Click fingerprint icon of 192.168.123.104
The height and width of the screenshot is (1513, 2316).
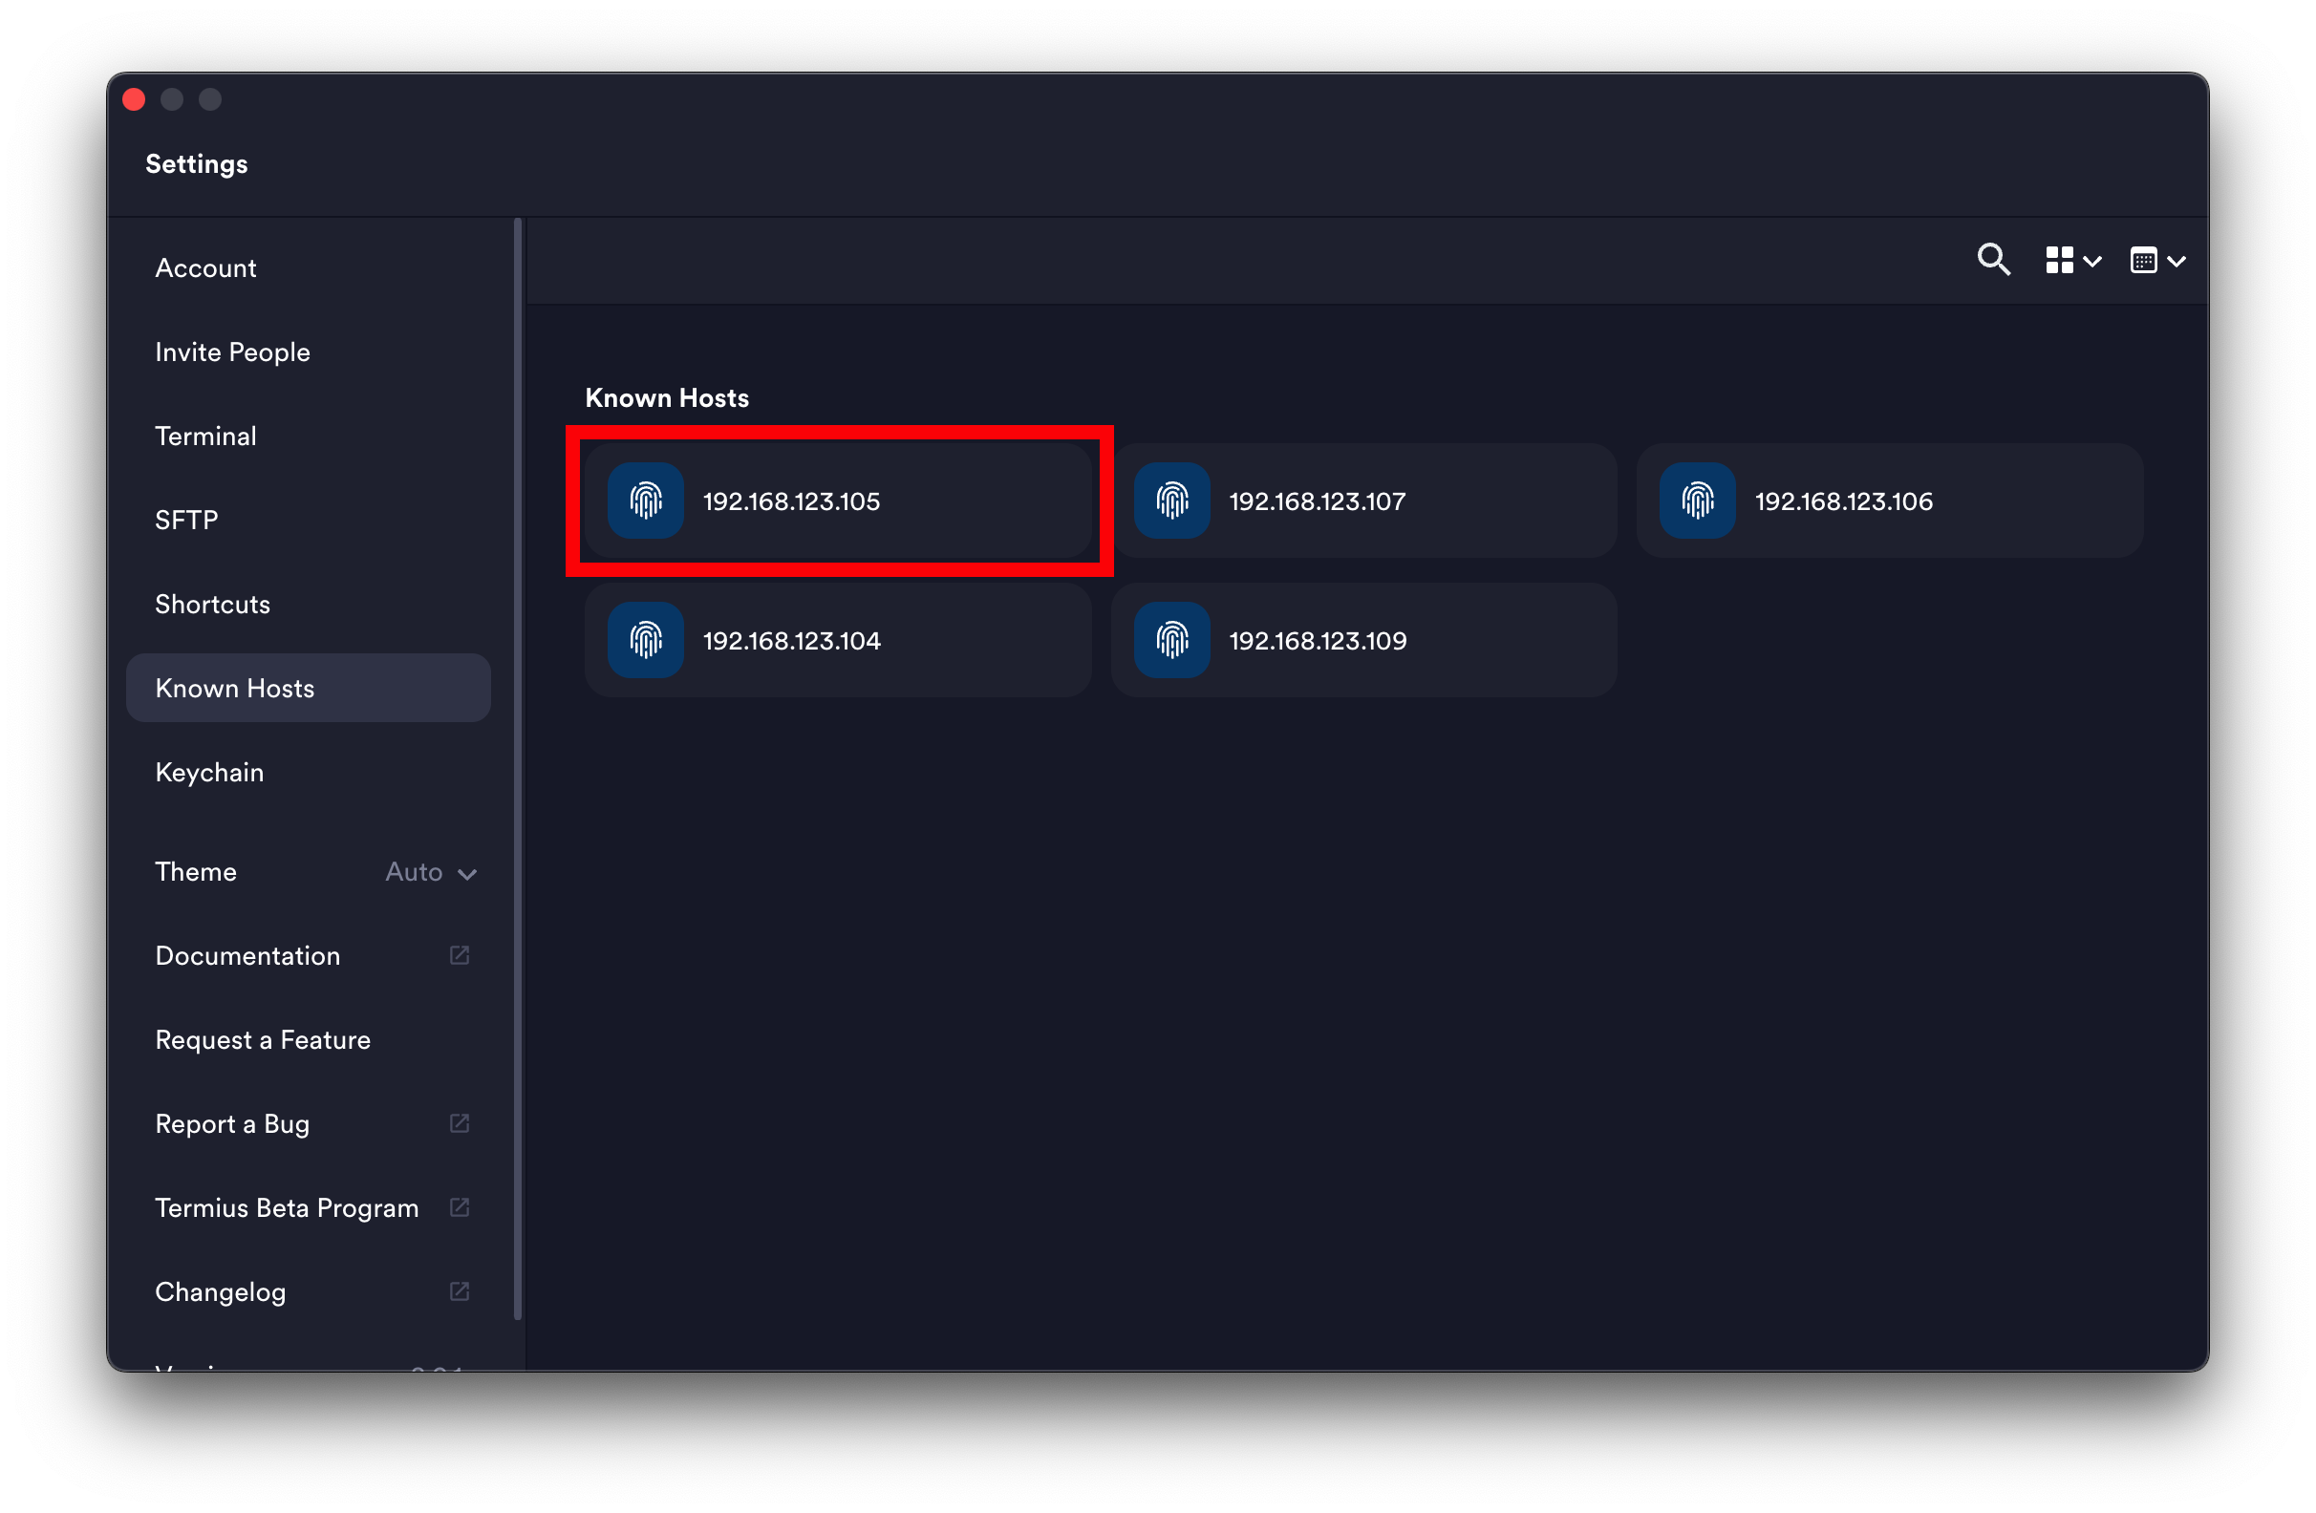(x=645, y=640)
